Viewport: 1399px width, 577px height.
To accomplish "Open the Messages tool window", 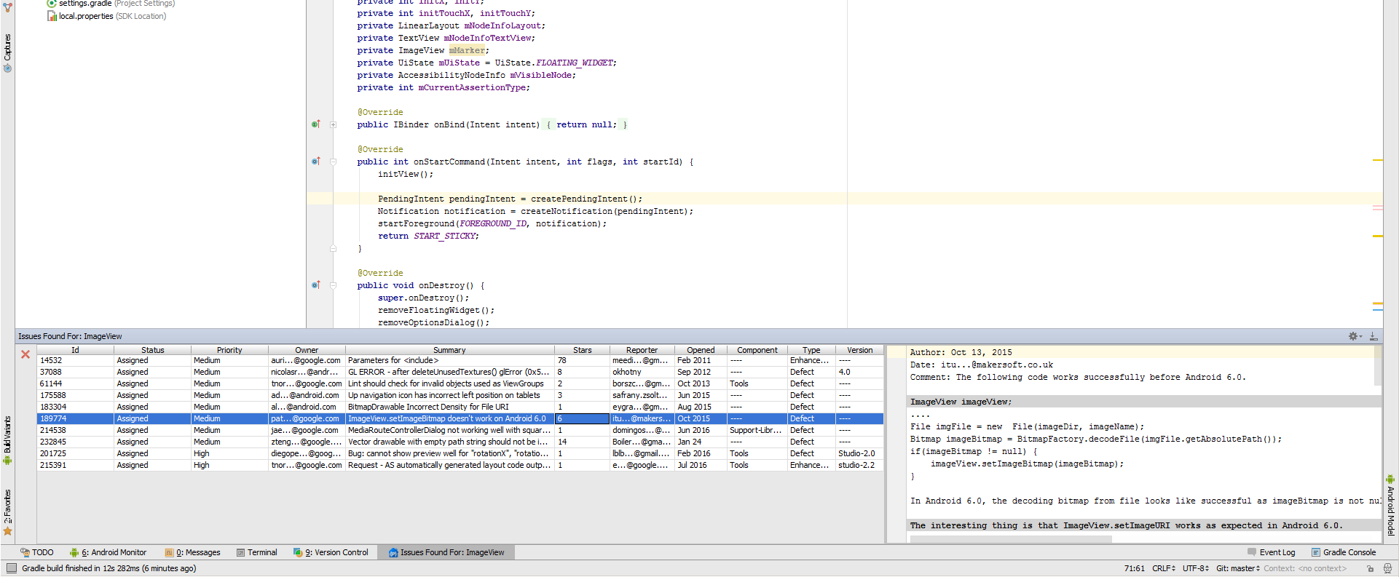I will (193, 552).
